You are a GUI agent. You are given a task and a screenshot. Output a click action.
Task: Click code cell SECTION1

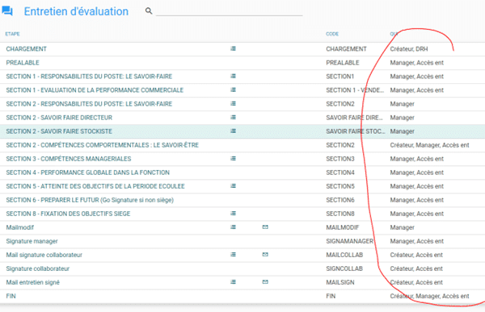(x=340, y=77)
